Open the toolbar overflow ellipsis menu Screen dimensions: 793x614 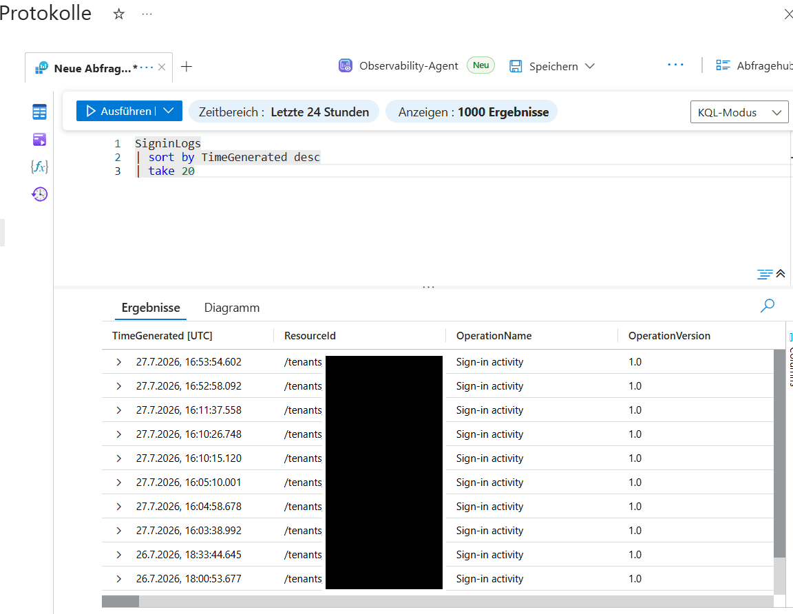pos(676,65)
